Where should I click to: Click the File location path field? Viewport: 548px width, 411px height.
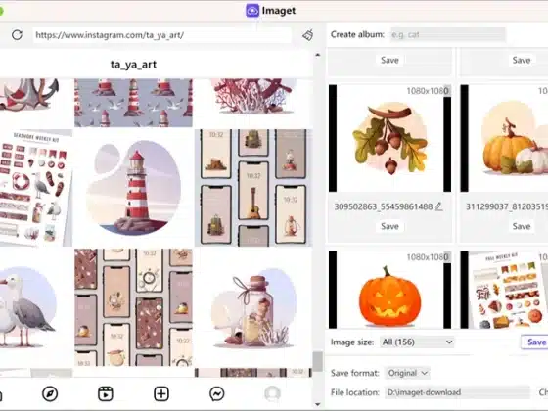point(458,392)
